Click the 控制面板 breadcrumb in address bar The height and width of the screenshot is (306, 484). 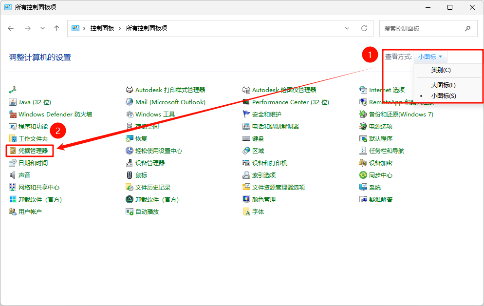click(x=102, y=28)
